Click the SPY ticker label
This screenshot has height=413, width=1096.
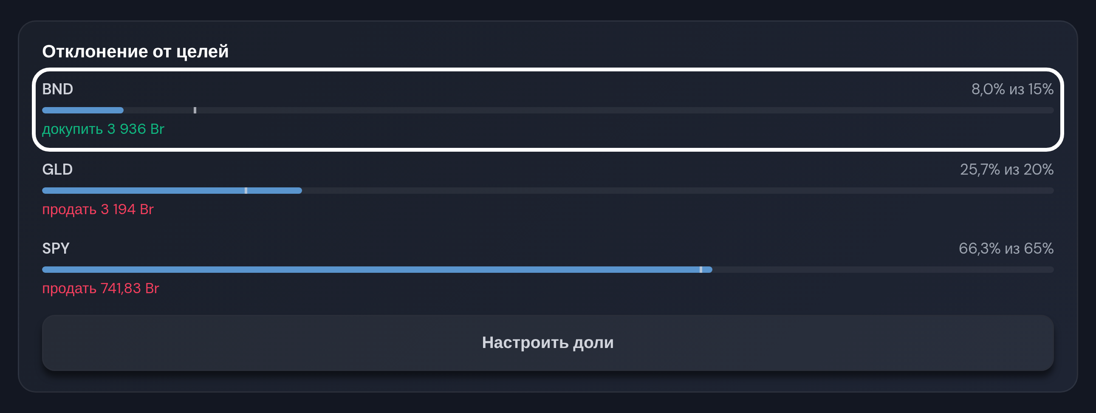click(56, 248)
